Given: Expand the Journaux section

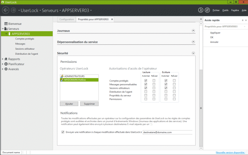Looking at the screenshot, I should (x=193, y=31).
